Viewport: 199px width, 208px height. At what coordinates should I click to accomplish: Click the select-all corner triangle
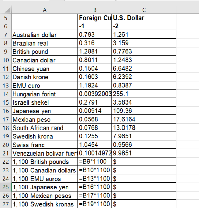[x=6, y=10]
